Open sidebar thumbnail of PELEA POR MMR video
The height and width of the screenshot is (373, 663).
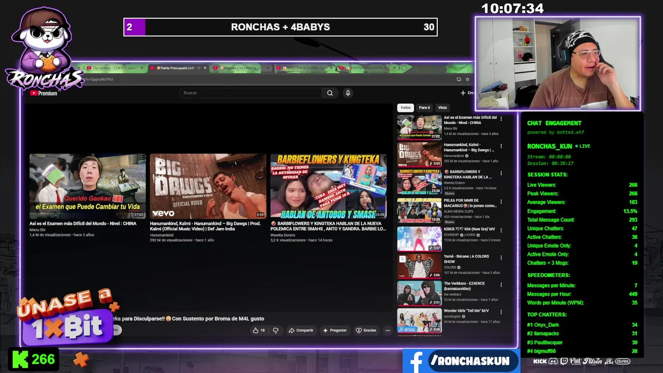pyautogui.click(x=420, y=210)
